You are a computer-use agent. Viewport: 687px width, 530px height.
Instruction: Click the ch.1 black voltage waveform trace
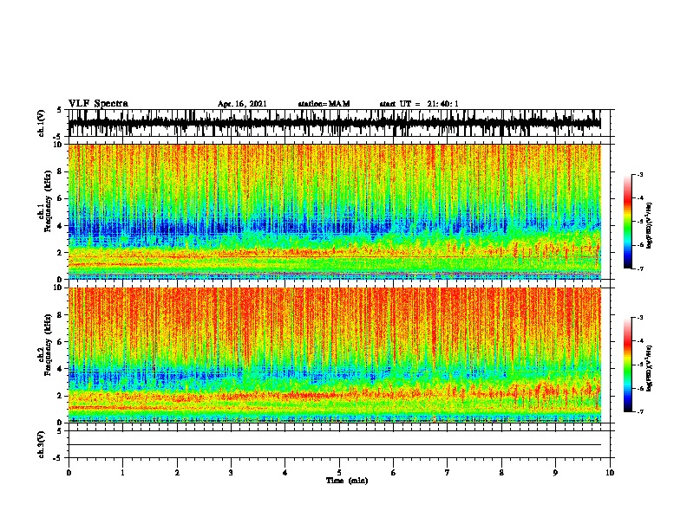(x=334, y=123)
